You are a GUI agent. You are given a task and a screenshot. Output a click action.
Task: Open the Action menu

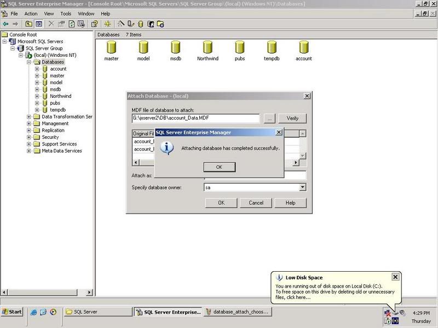[x=31, y=14]
